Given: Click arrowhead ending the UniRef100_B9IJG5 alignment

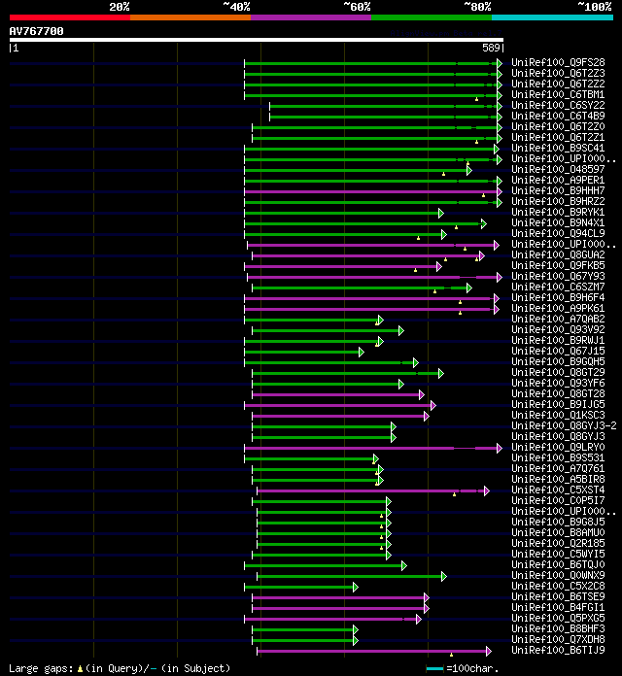Looking at the screenshot, I should click(433, 405).
